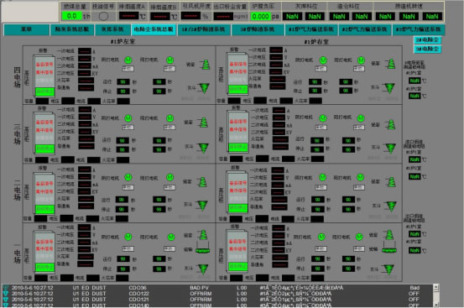Toggle green status button of 一电场 left cabinet

point(44,267)
